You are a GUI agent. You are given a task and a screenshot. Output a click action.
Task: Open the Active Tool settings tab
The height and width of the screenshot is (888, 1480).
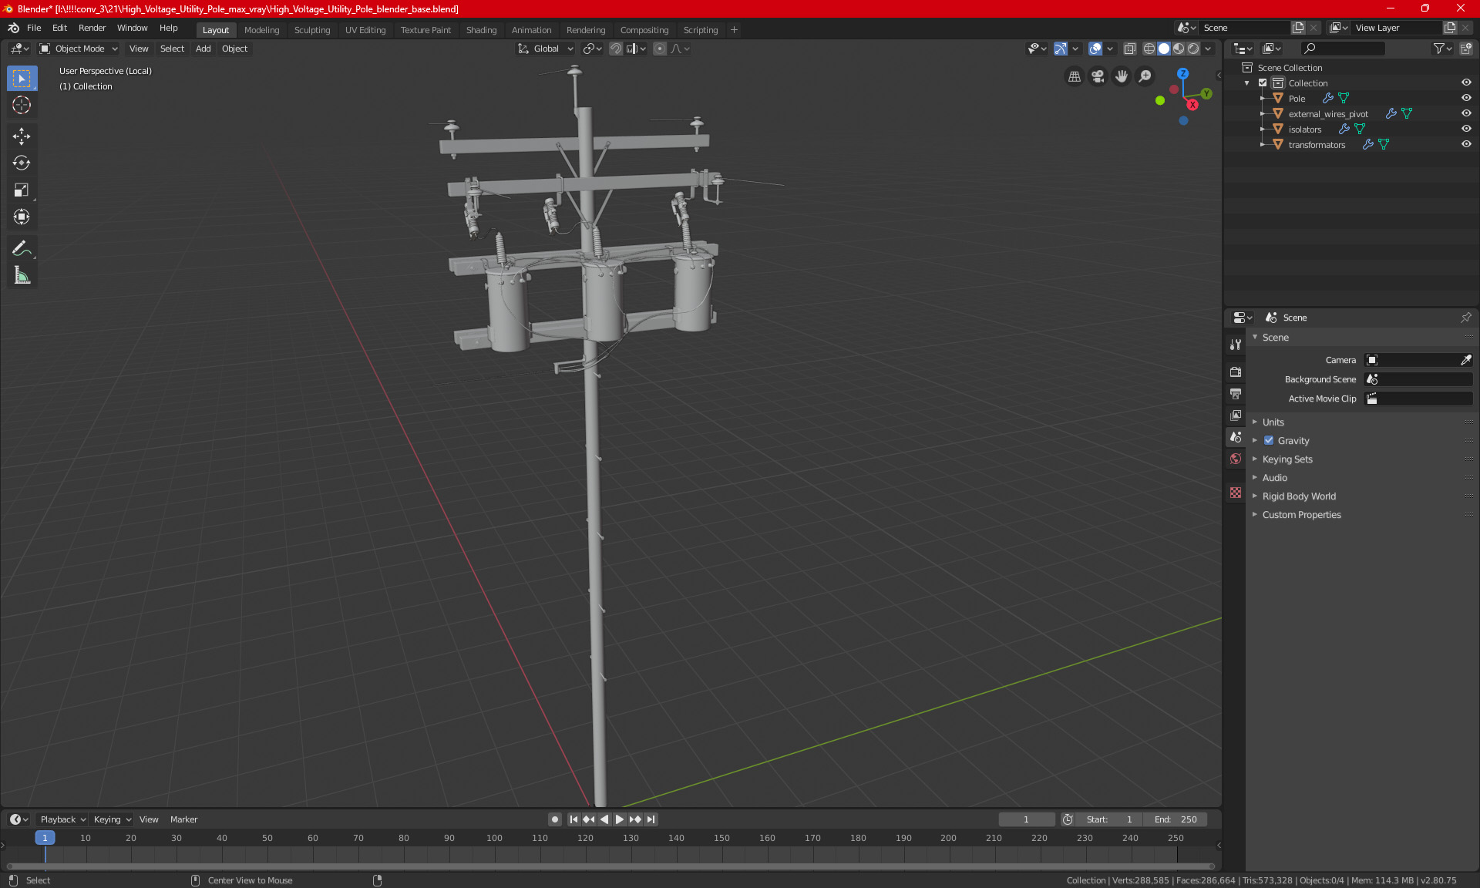(1236, 345)
